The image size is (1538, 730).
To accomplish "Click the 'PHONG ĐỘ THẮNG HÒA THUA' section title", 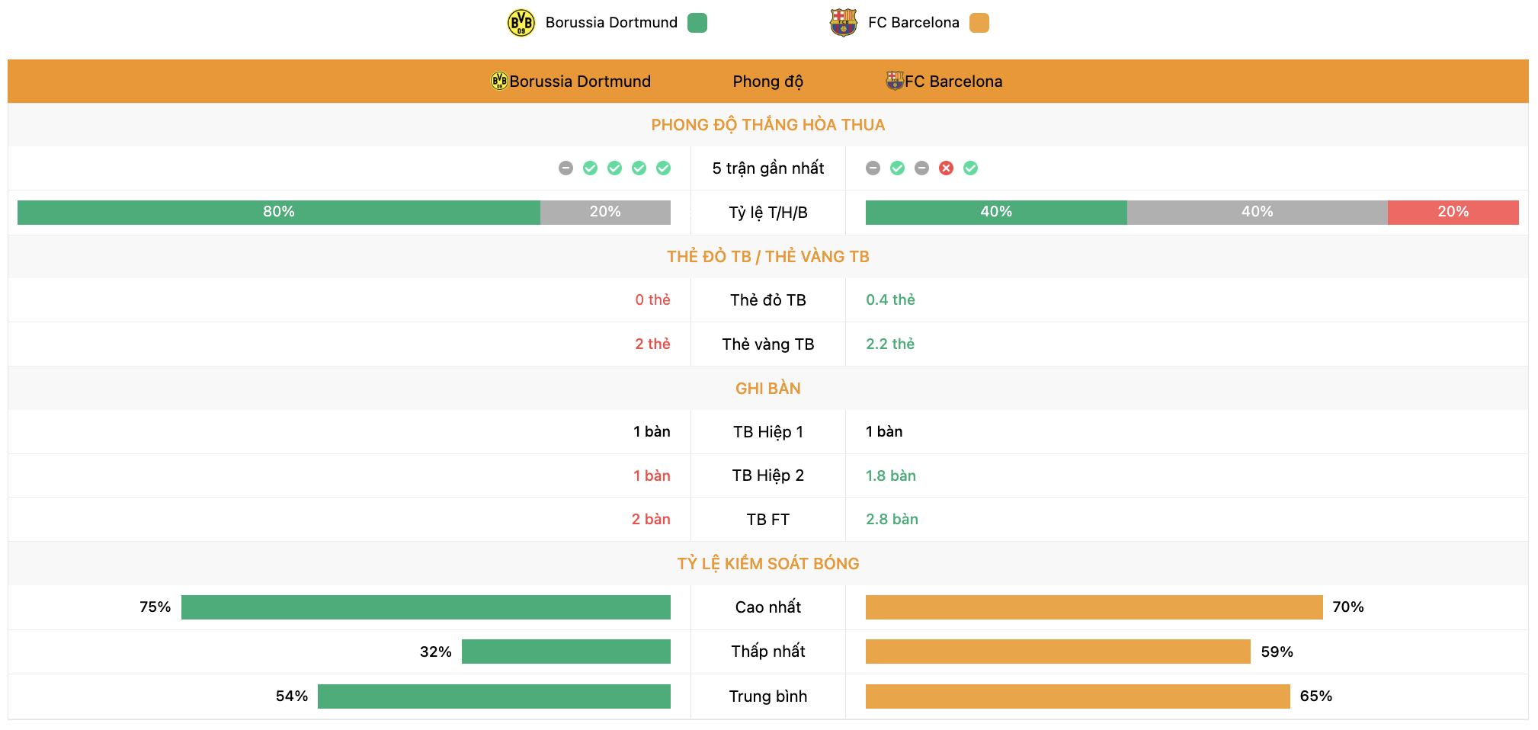I will point(768,125).
